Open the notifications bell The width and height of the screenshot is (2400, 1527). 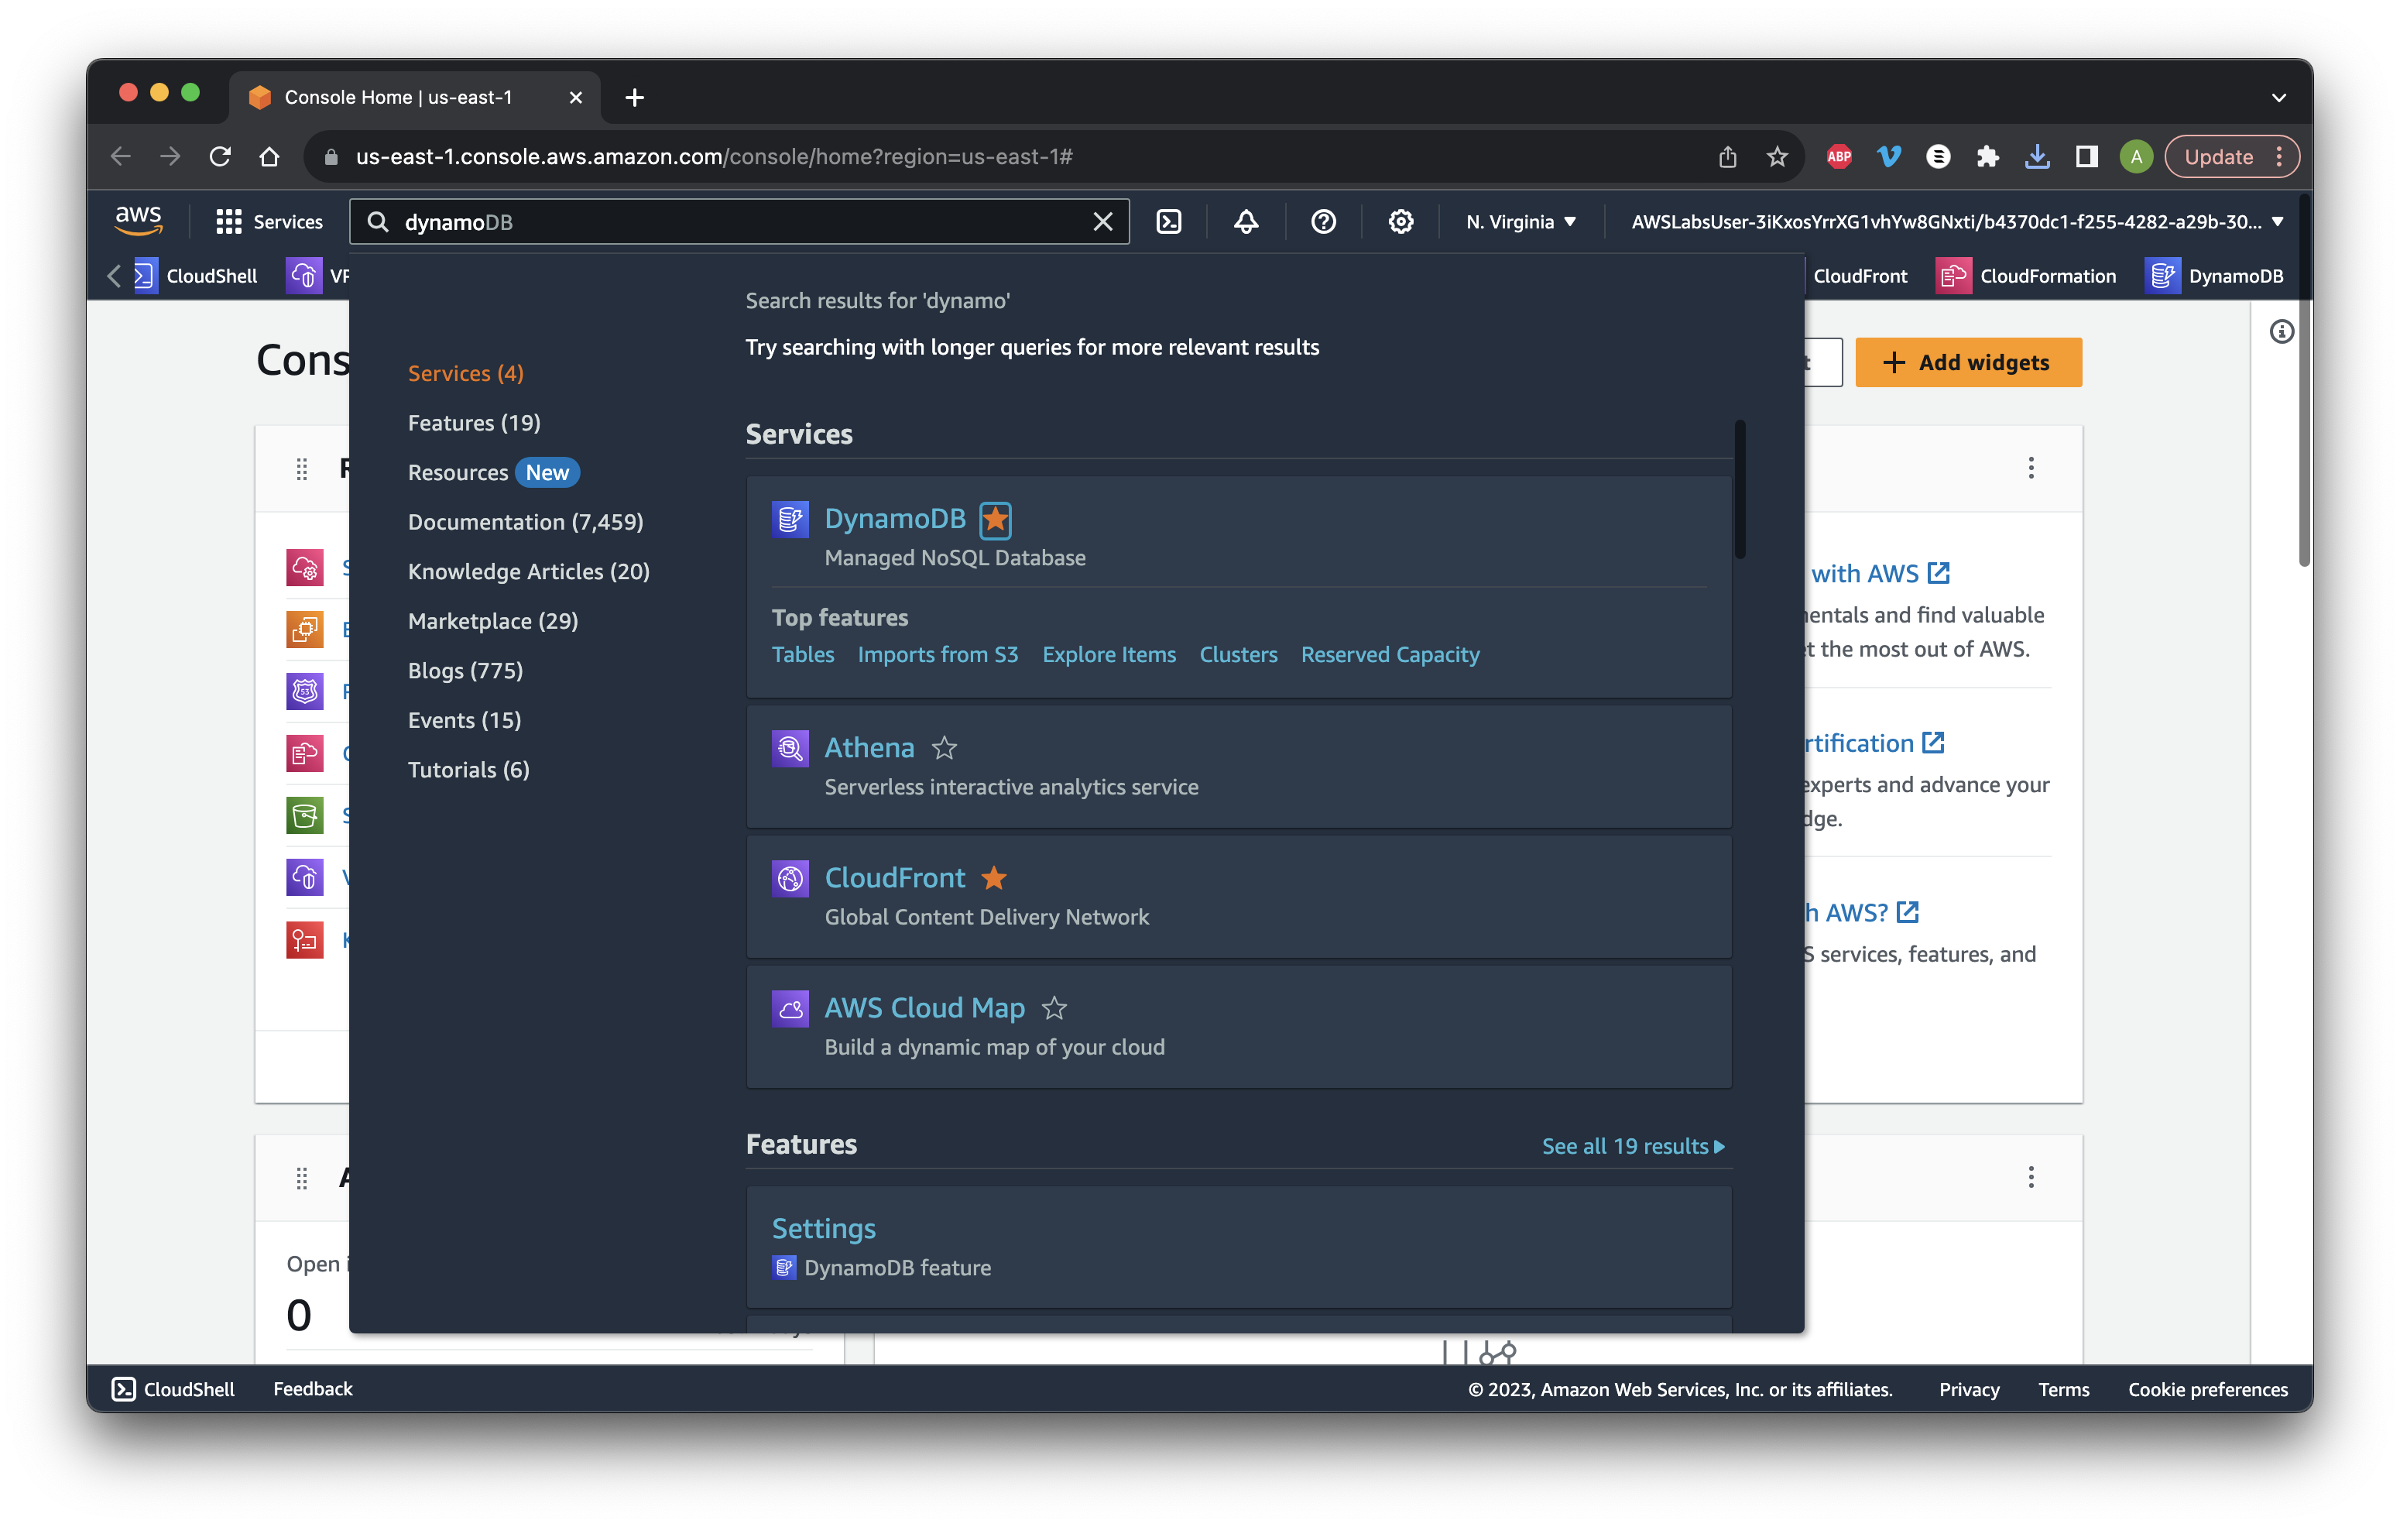point(1245,221)
